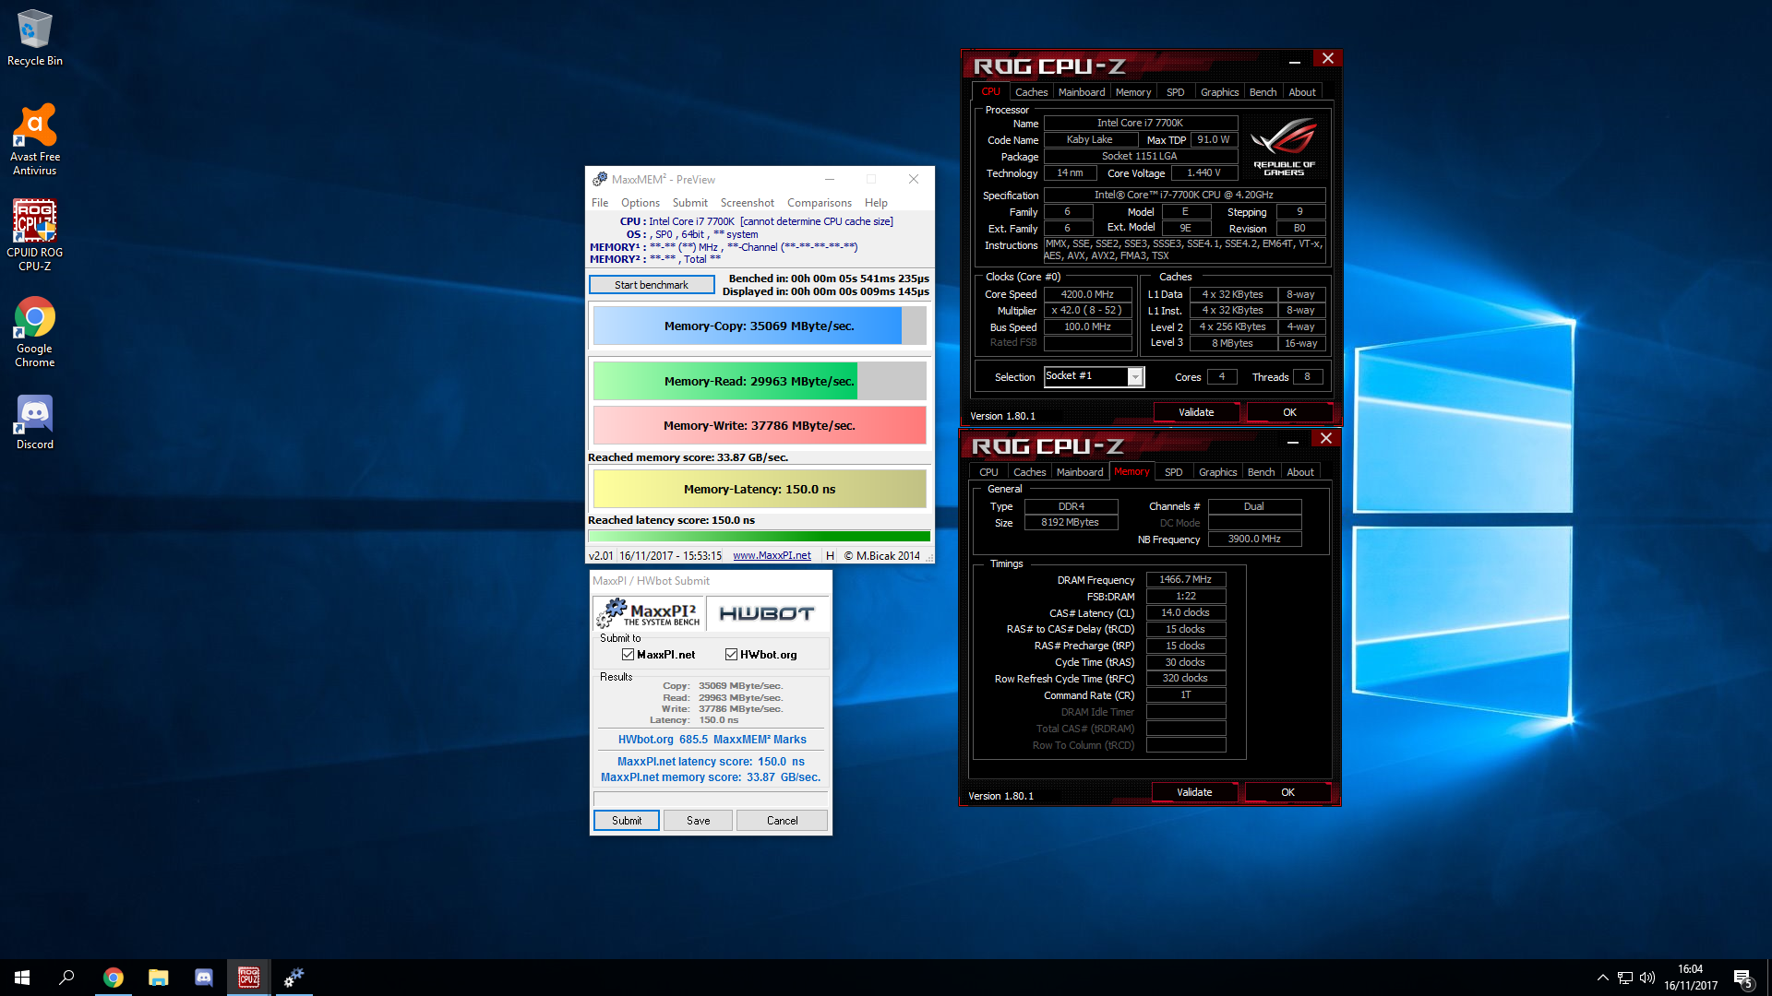Switch to About tab in upper CPU-Z
1772x996 pixels.
coord(1302,92)
